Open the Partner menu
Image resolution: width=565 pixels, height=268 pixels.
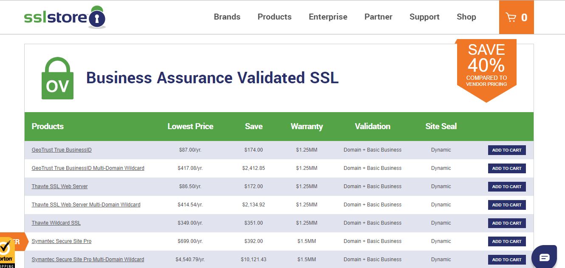coord(378,17)
